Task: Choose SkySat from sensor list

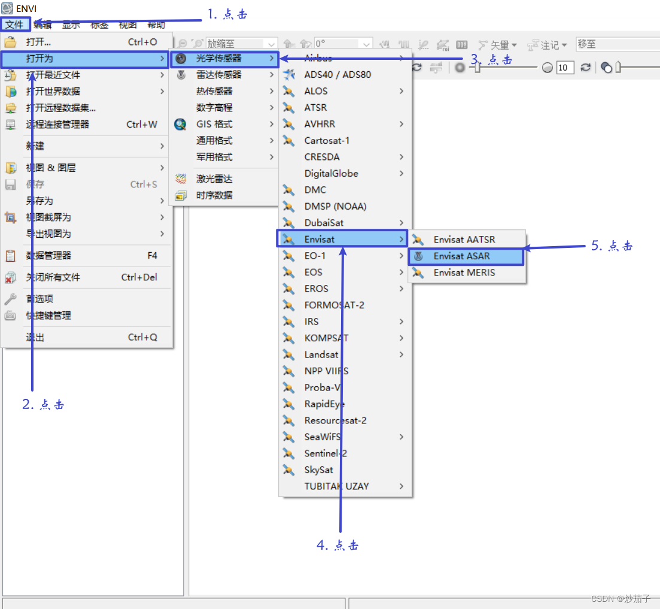Action: click(x=345, y=470)
